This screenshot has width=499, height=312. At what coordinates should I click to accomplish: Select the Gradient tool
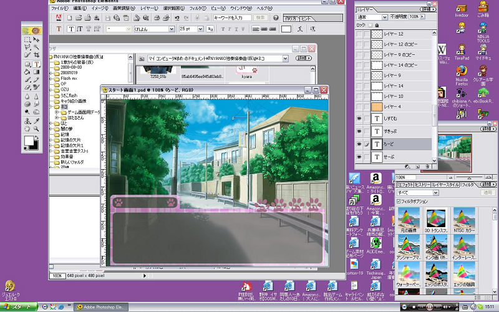pos(36,72)
